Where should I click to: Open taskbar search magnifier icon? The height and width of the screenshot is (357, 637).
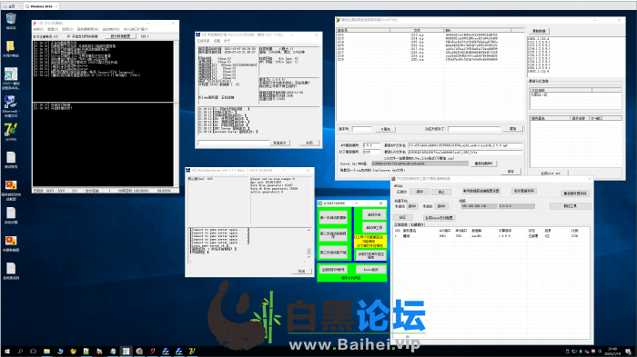[x=20, y=352]
